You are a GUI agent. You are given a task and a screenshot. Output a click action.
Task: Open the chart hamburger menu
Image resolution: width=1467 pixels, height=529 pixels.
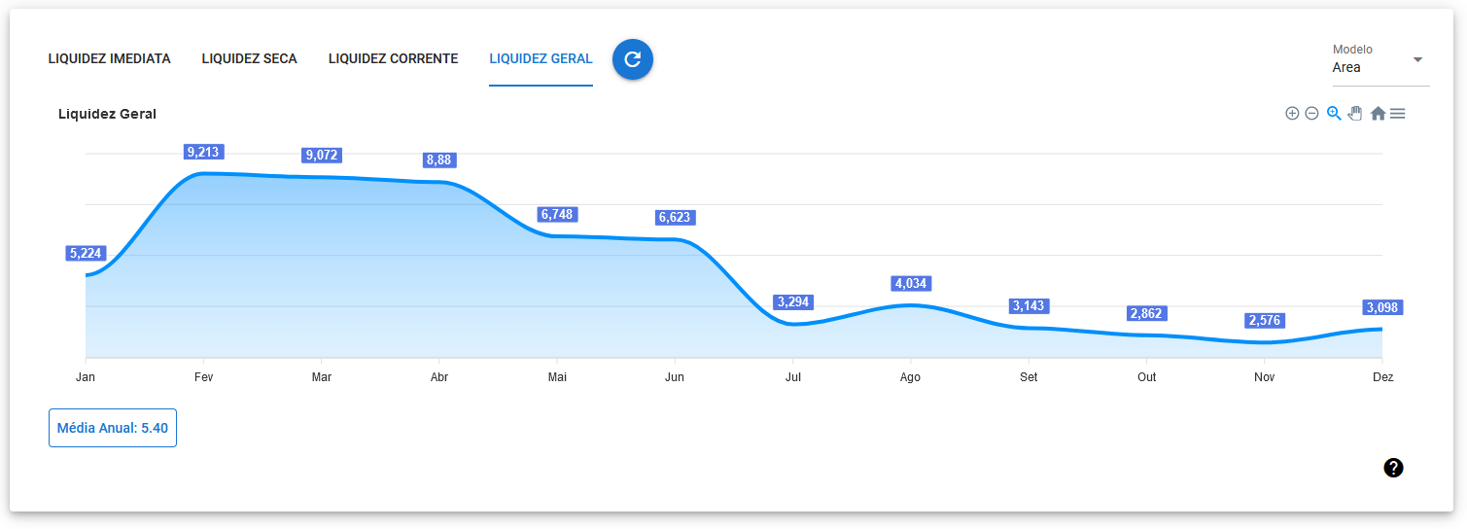[x=1398, y=114]
